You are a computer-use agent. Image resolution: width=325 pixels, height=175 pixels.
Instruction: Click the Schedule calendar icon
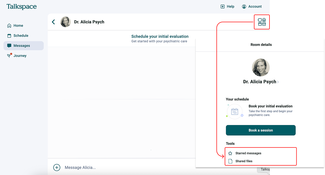click(x=9, y=36)
